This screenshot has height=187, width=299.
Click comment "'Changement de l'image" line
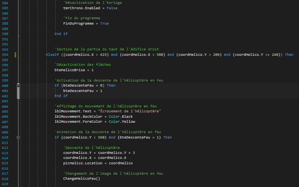coord(113,174)
